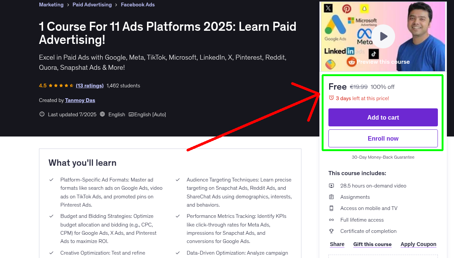Open the 13 ratings link

point(90,85)
